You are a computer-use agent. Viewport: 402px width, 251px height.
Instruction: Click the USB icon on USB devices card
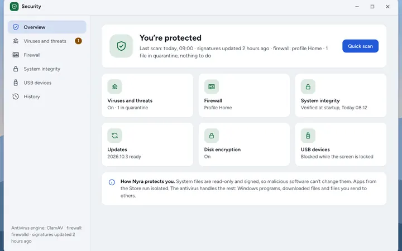[x=308, y=136]
